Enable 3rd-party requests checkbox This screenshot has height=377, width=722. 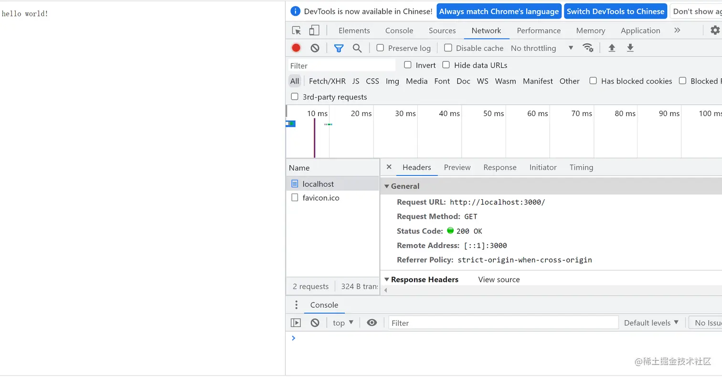click(x=295, y=97)
